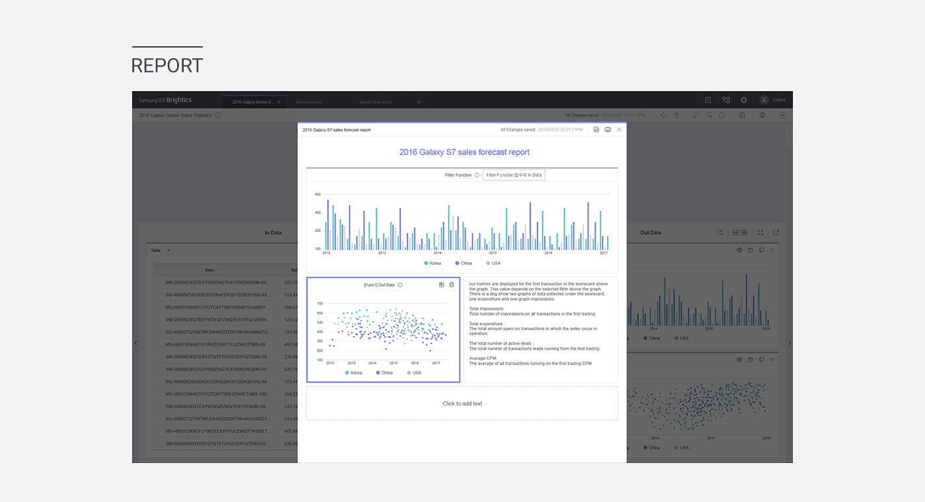Screen dimensions: 925x502
Task: Close the '2016 Galaxy Serise S...' tab
Action: 279,102
